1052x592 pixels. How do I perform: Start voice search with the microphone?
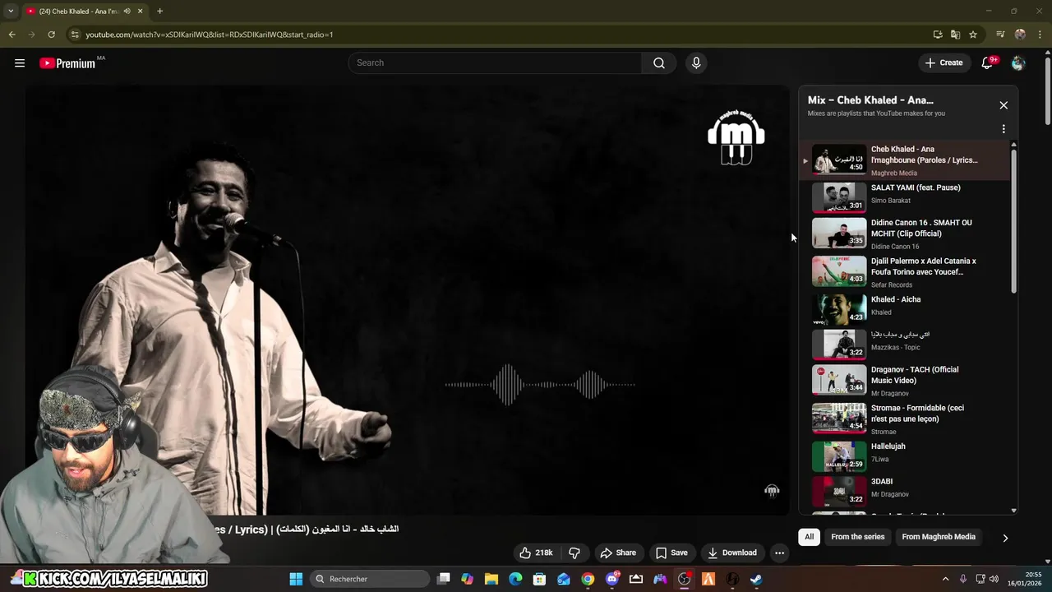click(696, 63)
